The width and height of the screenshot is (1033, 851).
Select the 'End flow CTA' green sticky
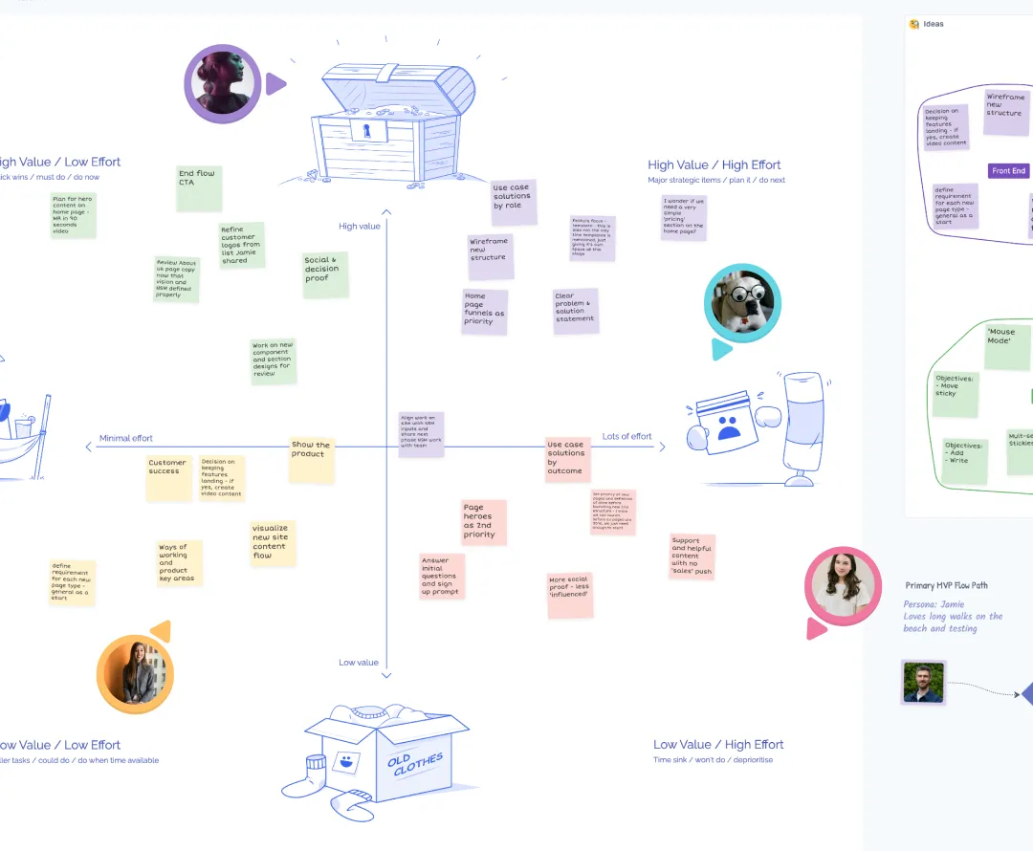click(x=198, y=188)
